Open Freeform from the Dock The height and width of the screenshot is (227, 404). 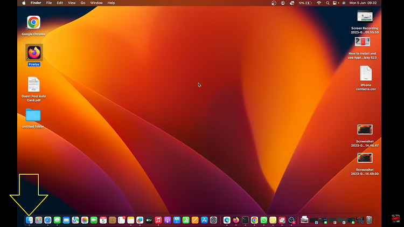tap(140, 220)
